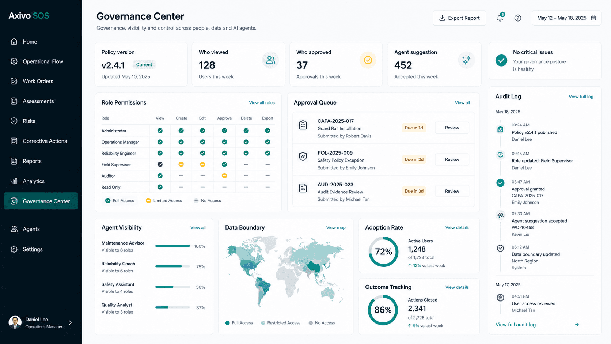The width and height of the screenshot is (611, 344).
Task: Click the document icon for AUD-2025-023
Action: [303, 188]
